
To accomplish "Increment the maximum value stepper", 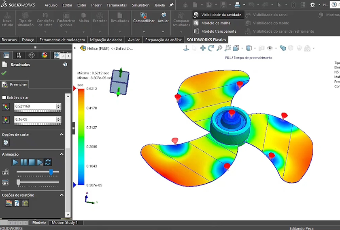I will point(58,105).
